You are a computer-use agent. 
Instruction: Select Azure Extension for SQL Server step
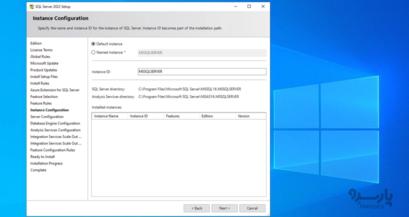pyautogui.click(x=54, y=90)
